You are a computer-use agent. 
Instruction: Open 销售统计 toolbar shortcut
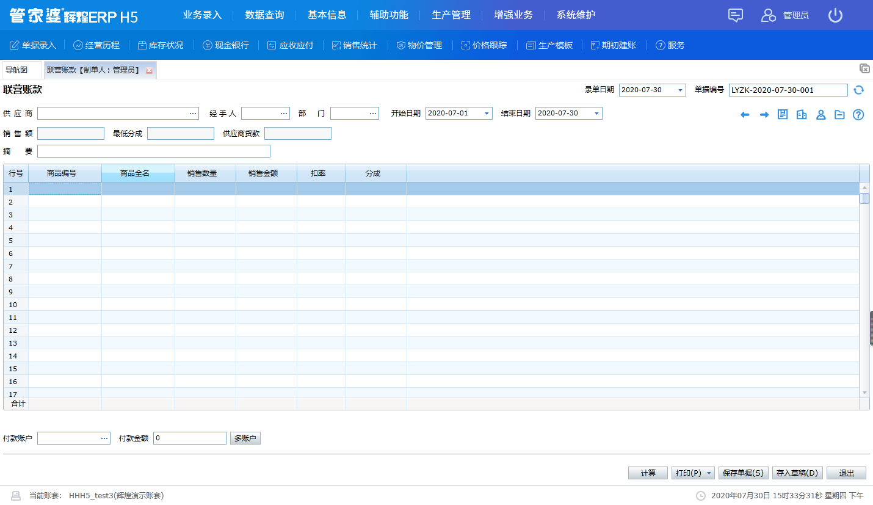click(x=354, y=45)
